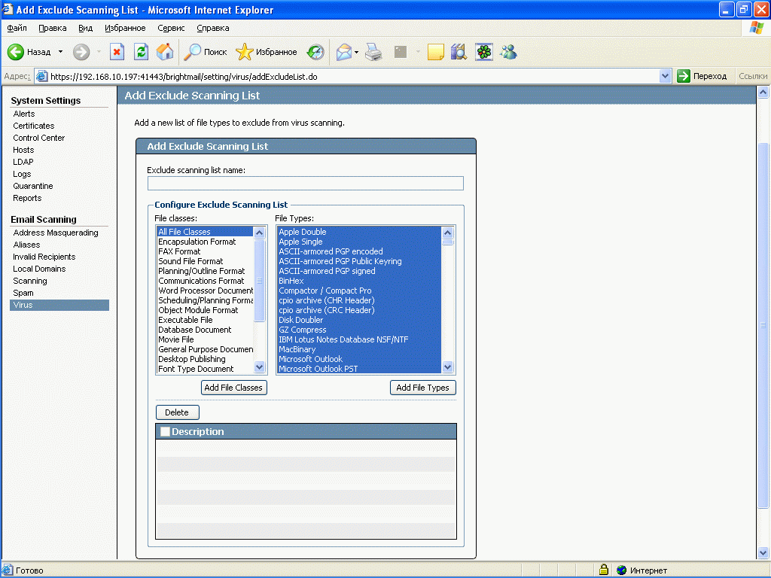Click the security padlock in status bar

[604, 570]
